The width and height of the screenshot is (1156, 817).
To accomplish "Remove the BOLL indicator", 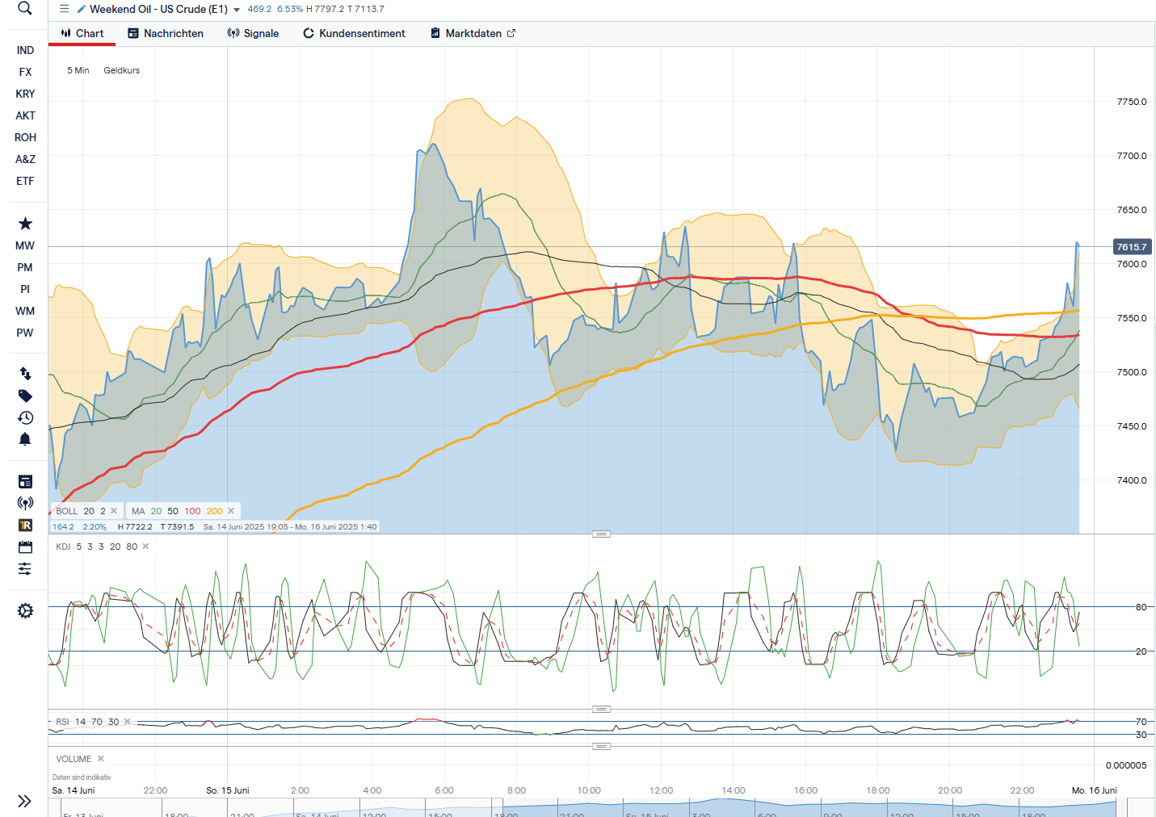I will click(114, 511).
